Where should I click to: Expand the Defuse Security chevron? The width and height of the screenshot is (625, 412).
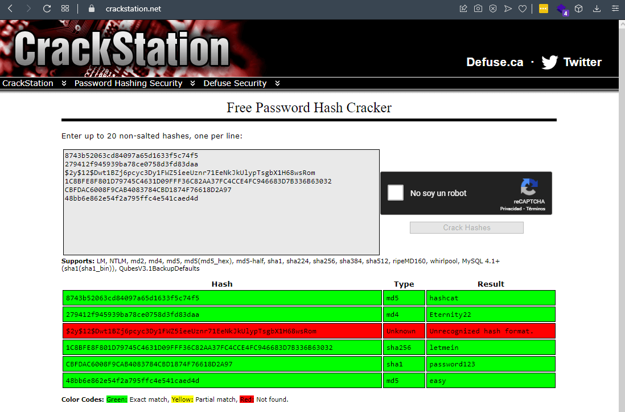click(x=277, y=83)
